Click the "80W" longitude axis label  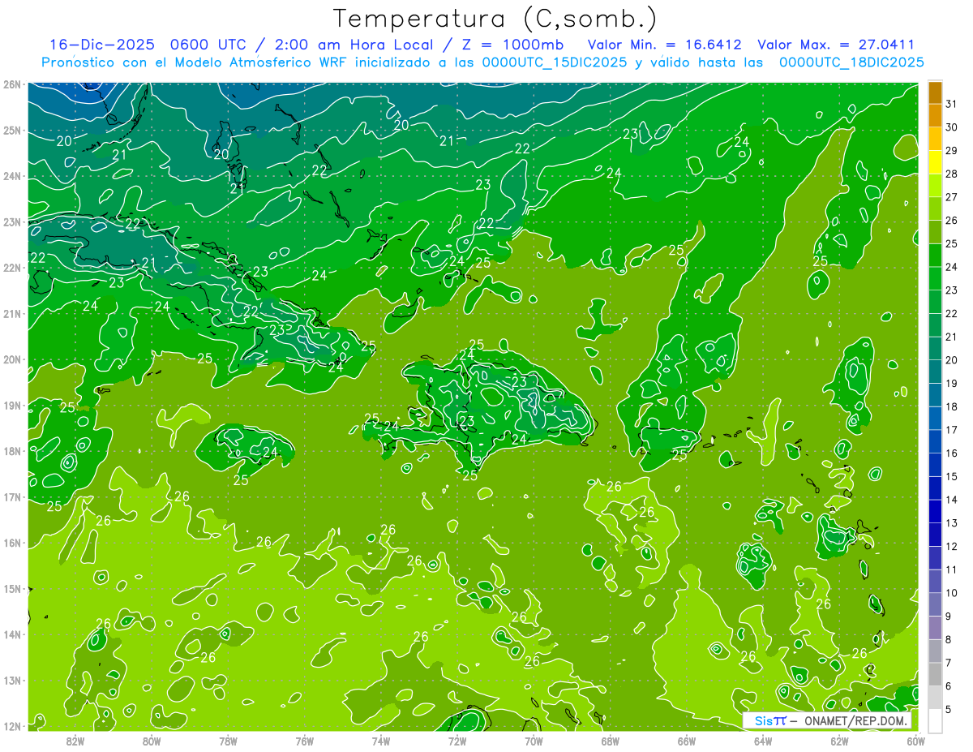(x=151, y=741)
